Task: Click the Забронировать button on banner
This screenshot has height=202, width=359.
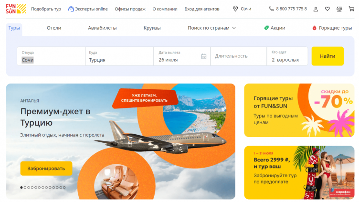Action: pyautogui.click(x=46, y=168)
